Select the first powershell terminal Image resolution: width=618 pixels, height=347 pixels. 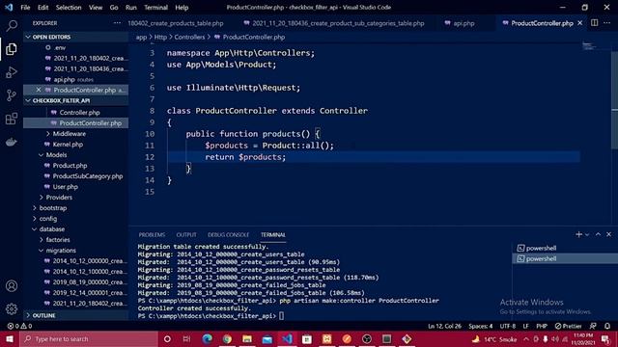[x=564, y=248]
